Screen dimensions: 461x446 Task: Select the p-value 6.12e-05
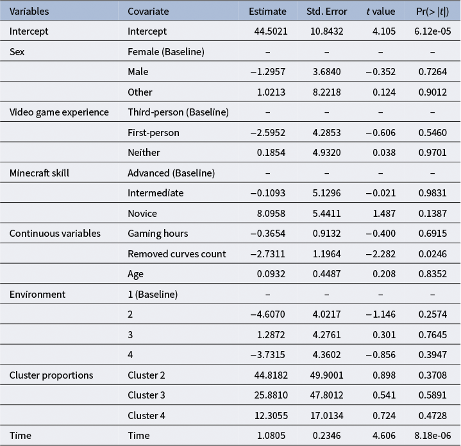pyautogui.click(x=433, y=31)
